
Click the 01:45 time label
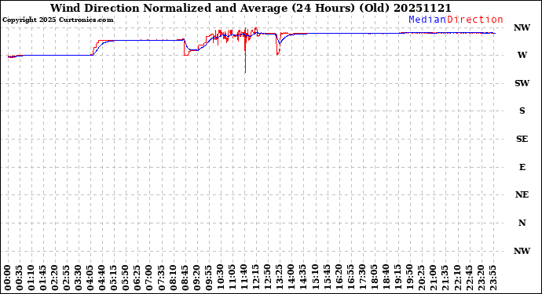(43, 278)
